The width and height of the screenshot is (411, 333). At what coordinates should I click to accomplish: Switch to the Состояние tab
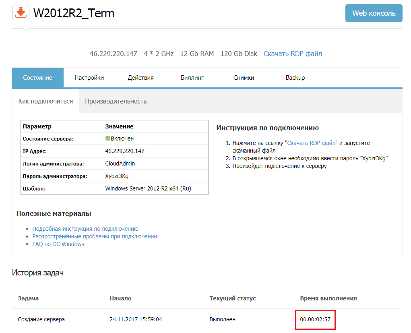coord(37,78)
